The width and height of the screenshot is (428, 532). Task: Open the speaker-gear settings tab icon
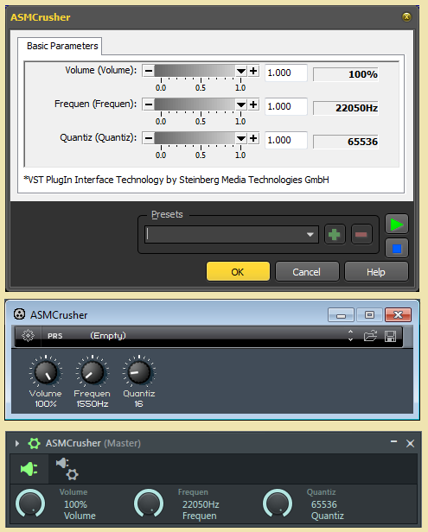pos(67,469)
